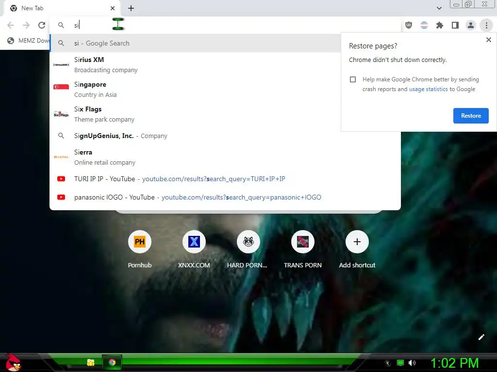
Task: Open Chrome's three-dot menu
Action: click(486, 25)
